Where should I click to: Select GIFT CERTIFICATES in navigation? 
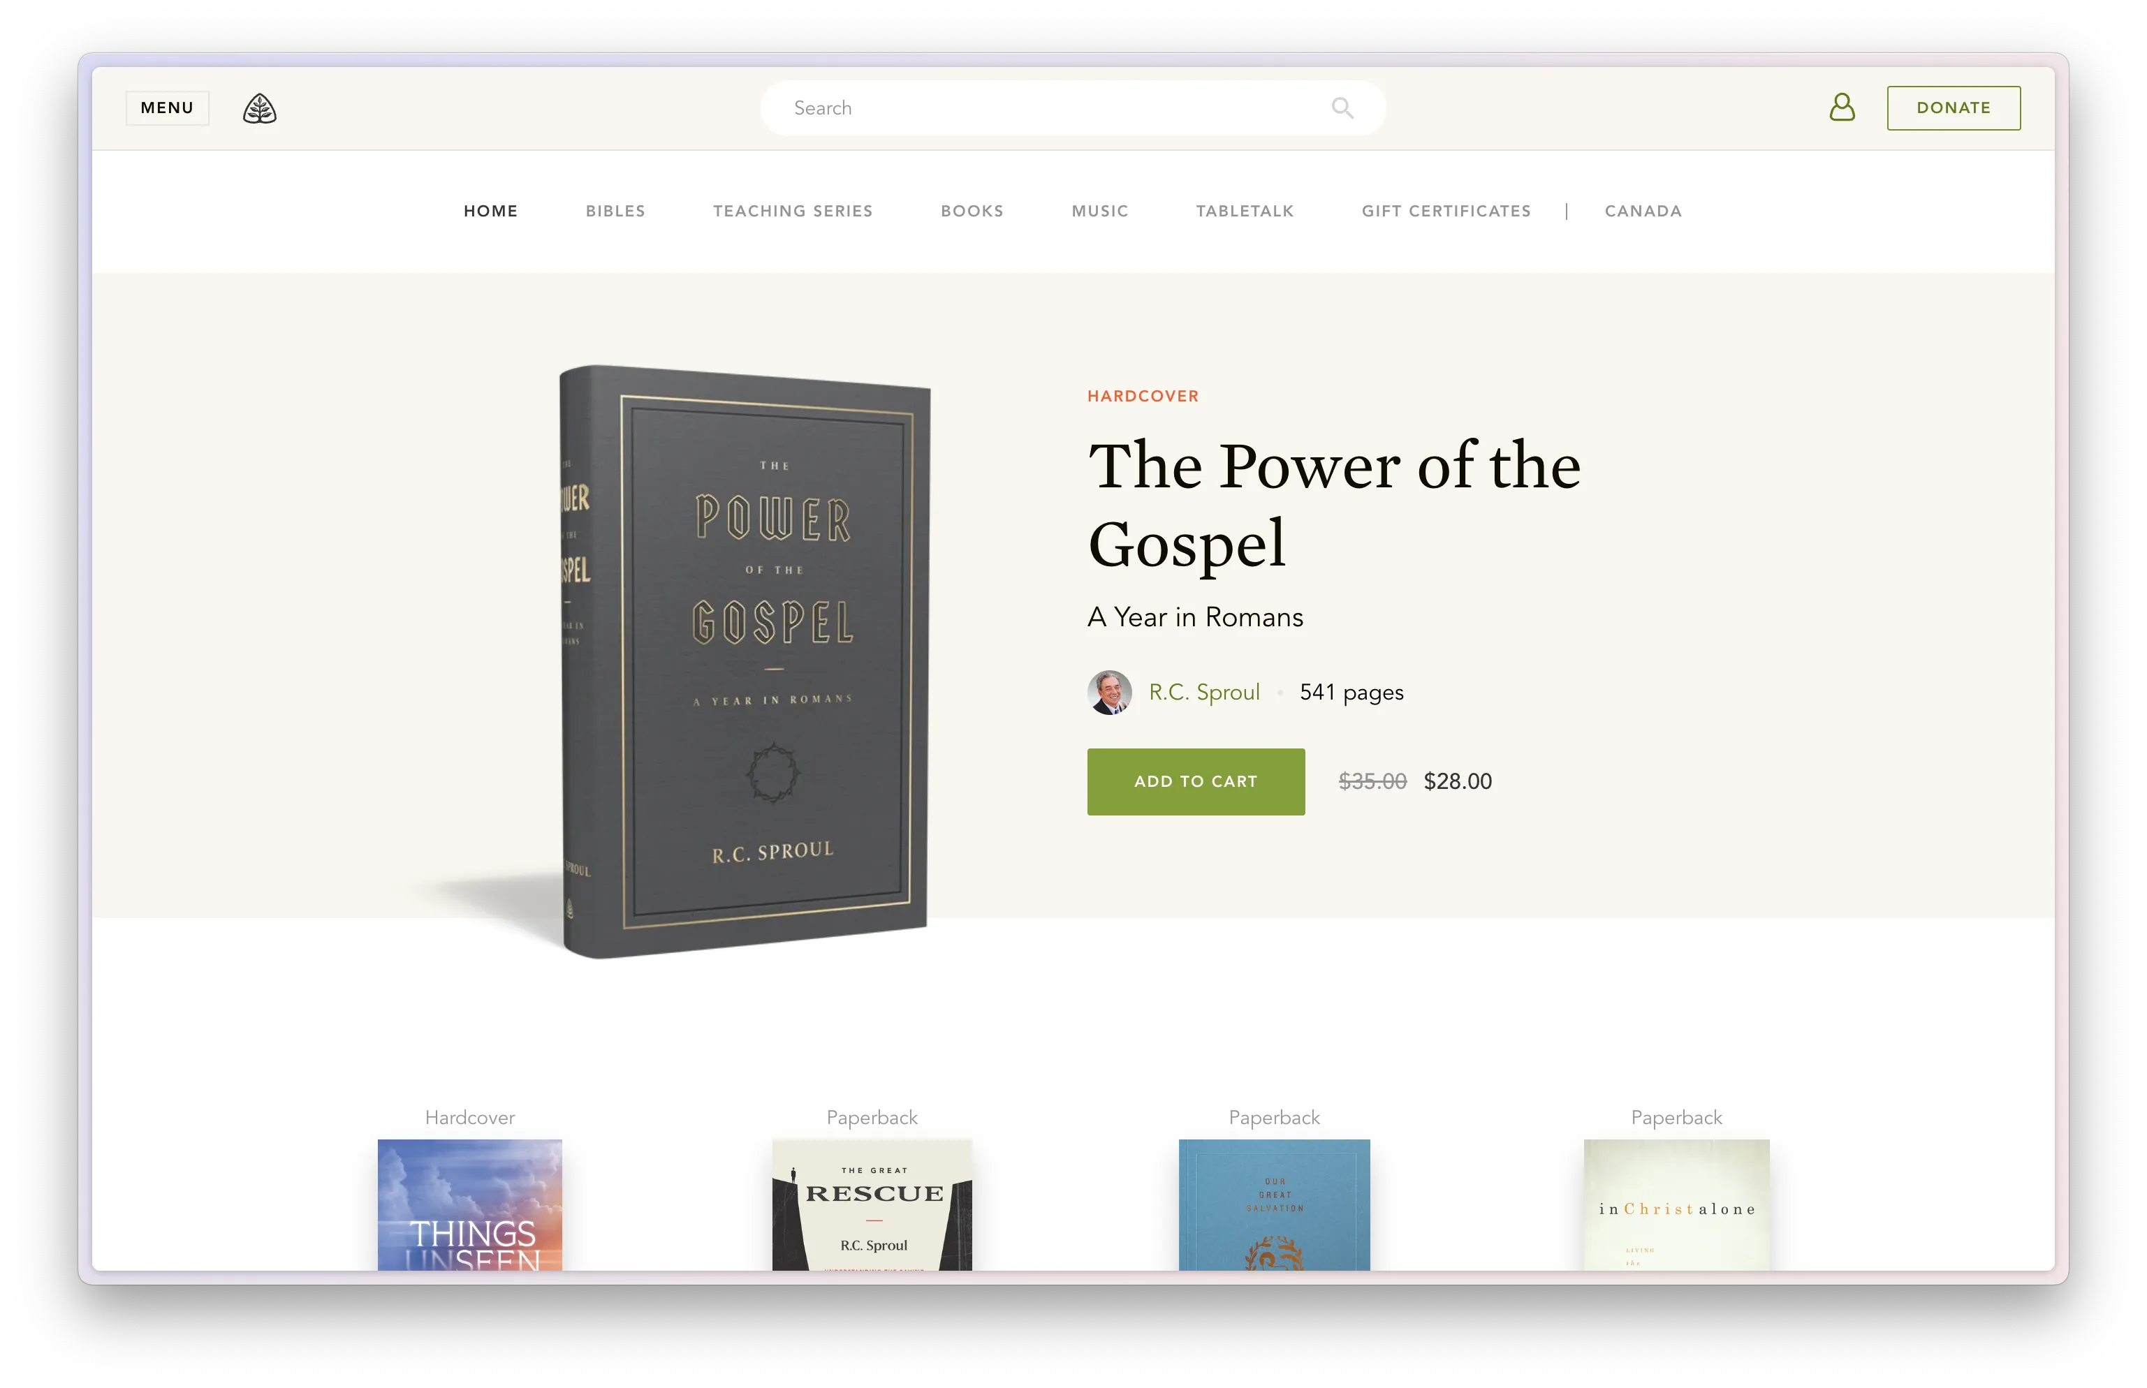pos(1446,211)
